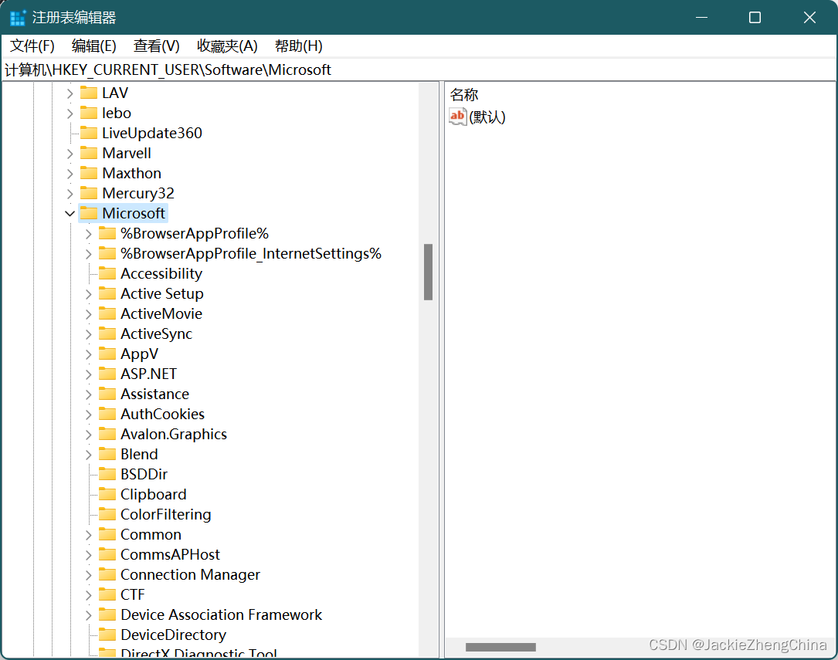The height and width of the screenshot is (660, 838).
Task: Select the Avalon.Graphics key label
Action: (x=174, y=434)
